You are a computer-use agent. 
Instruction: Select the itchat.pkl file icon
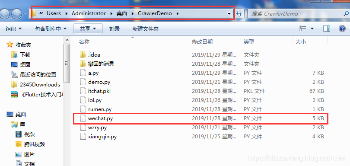tap(83, 91)
